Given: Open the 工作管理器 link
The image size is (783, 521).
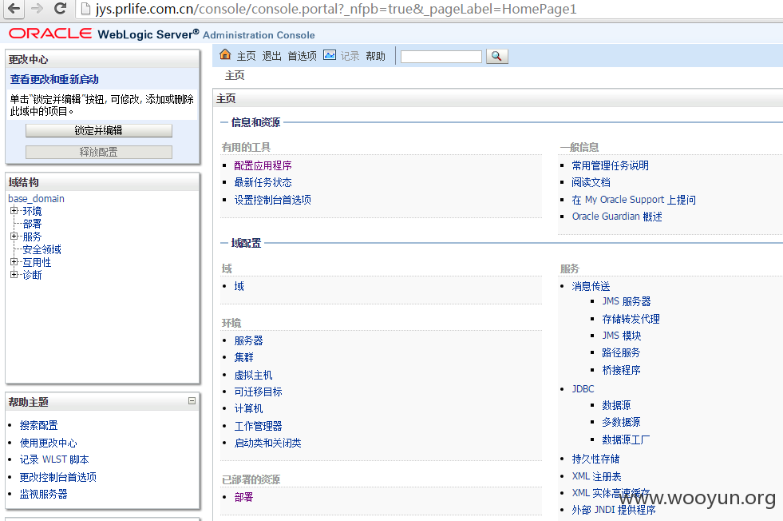Looking at the screenshot, I should tap(258, 425).
